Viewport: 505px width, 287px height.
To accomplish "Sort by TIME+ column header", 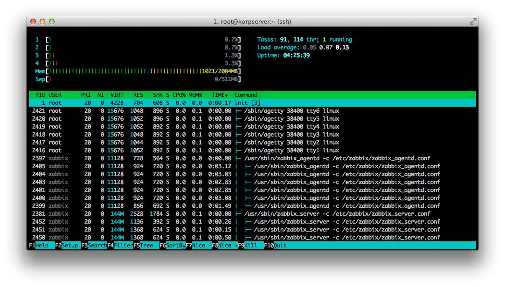I will pos(220,95).
